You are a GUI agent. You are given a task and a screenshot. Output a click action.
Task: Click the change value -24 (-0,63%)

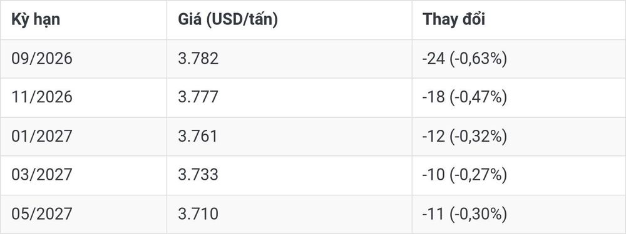point(464,59)
